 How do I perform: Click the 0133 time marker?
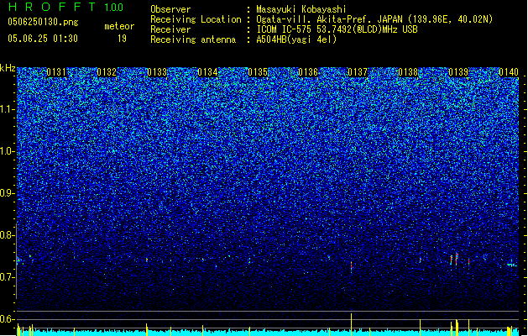point(157,72)
